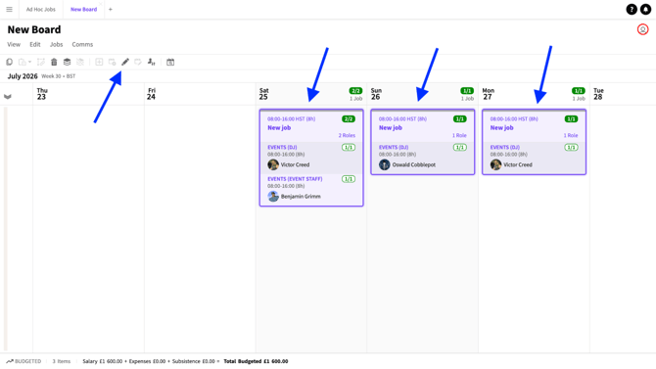656x369 pixels.
Task: Click the stacked layers toolbar icon
Action: coord(67,62)
